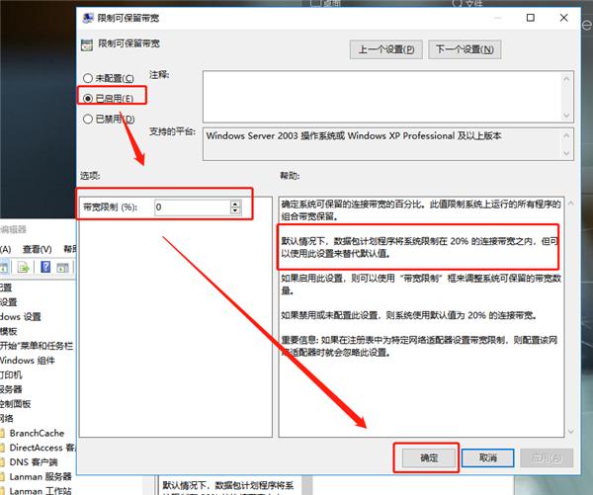The width and height of the screenshot is (593, 495).
Task: Select 打印机 tree node in editor
Action: pyautogui.click(x=11, y=375)
